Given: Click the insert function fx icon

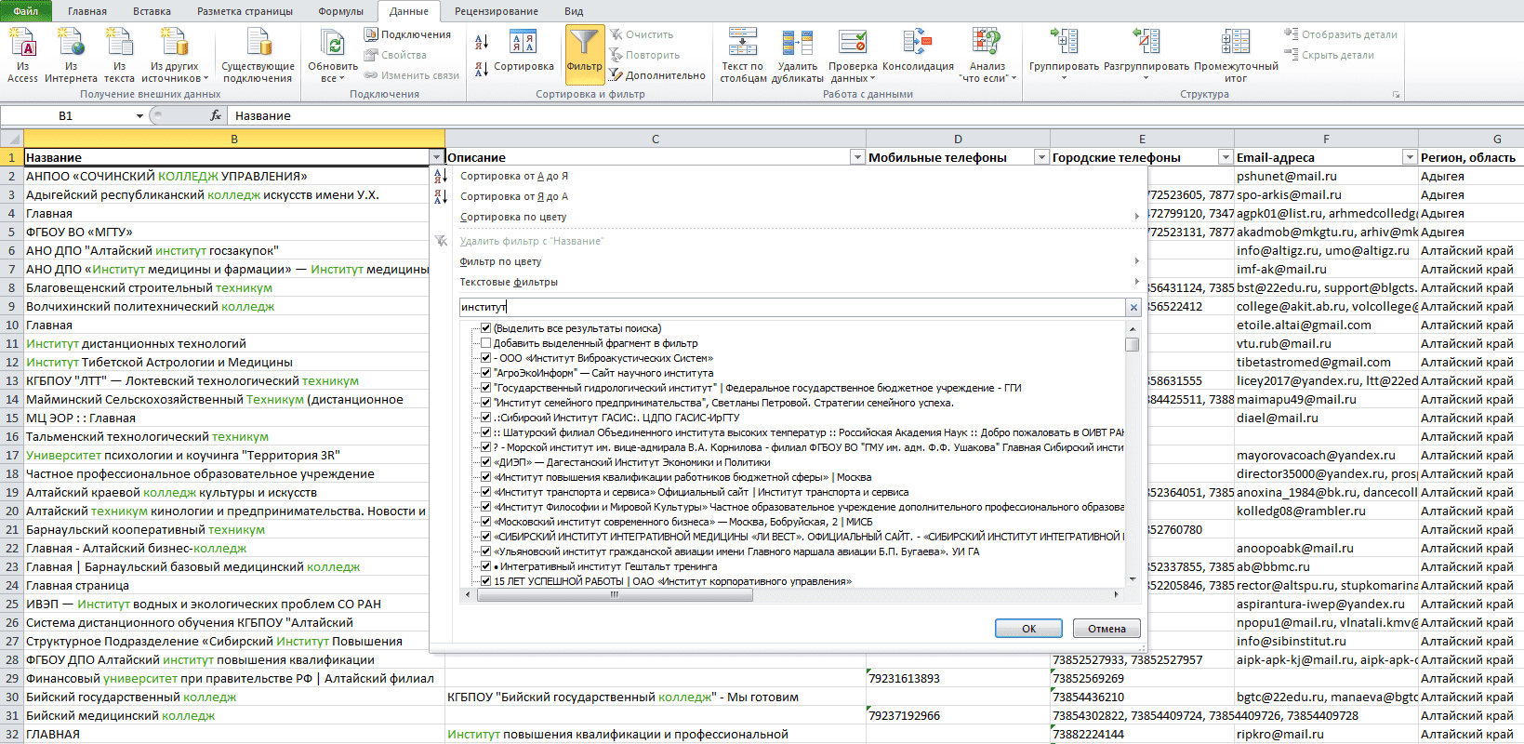Looking at the screenshot, I should tap(216, 115).
